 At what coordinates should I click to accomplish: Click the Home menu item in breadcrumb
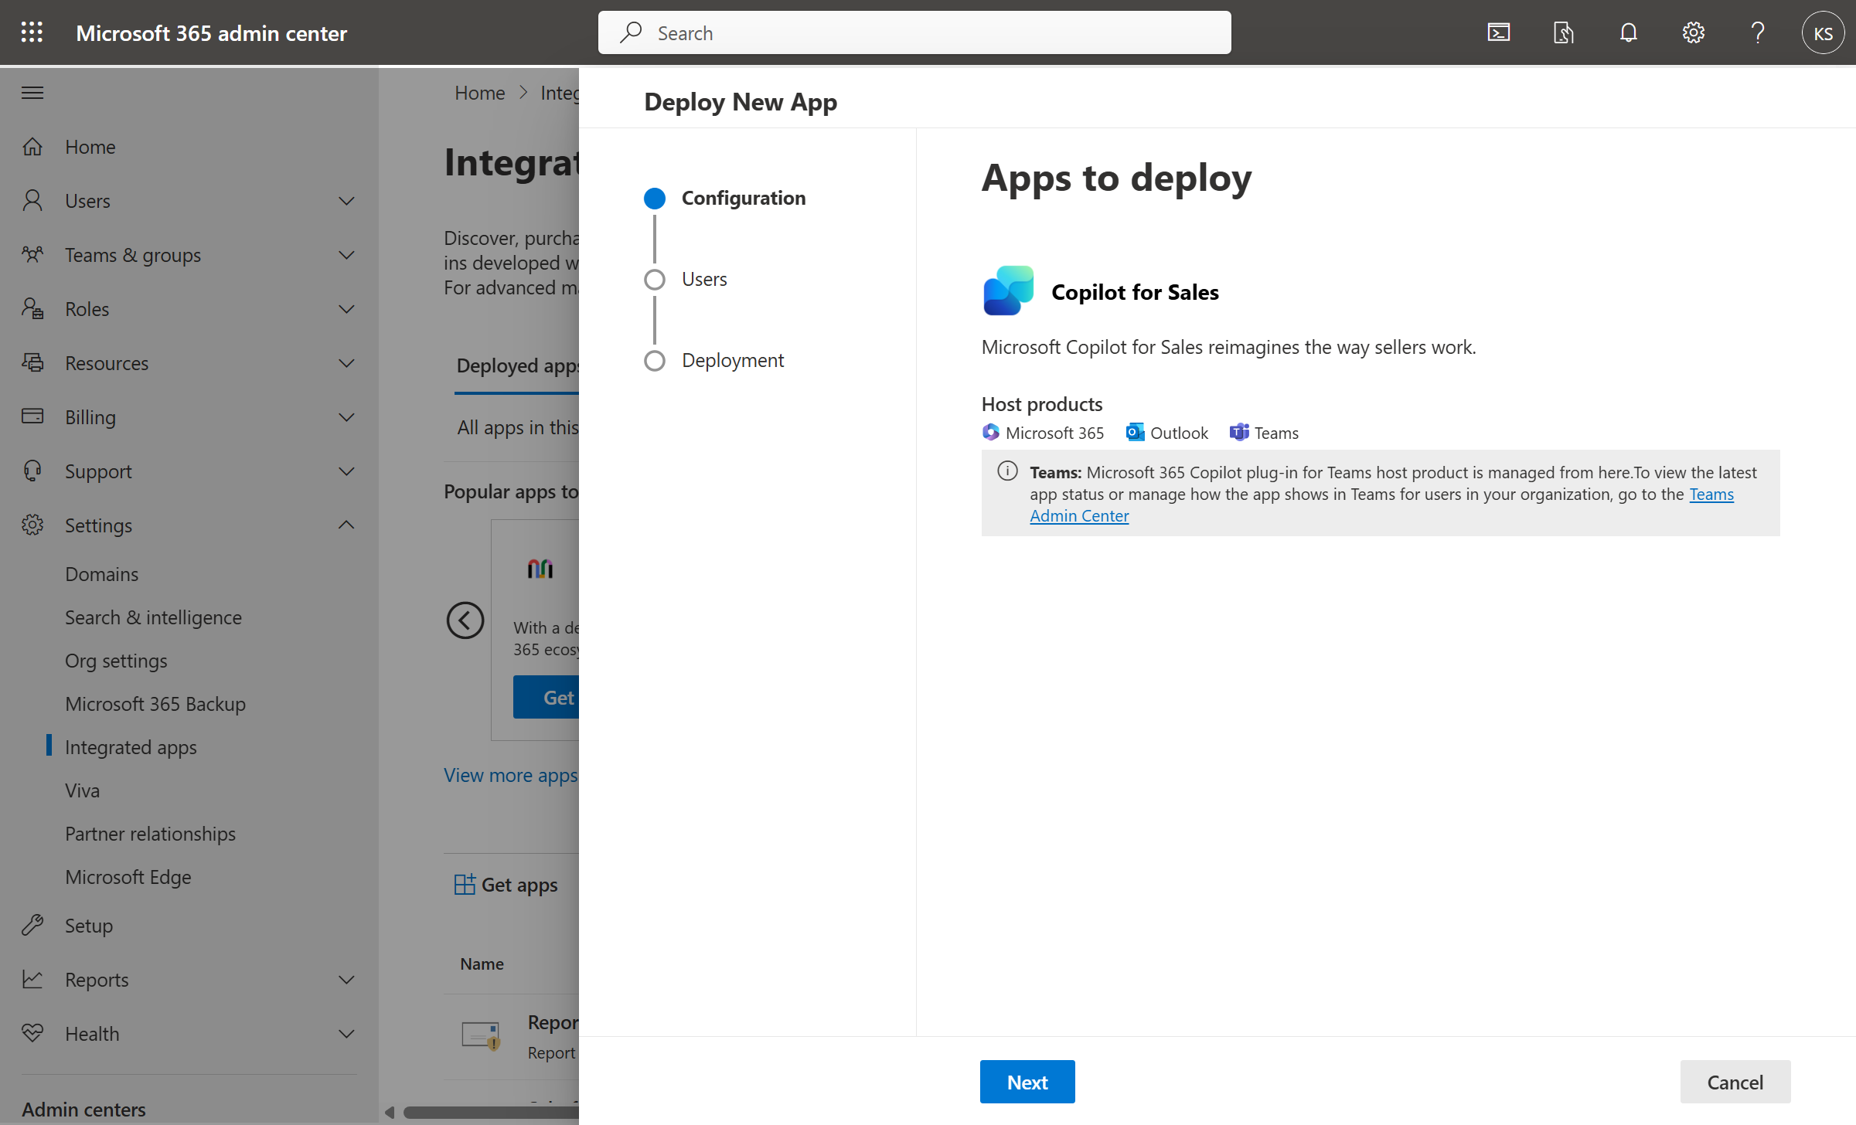[x=478, y=91]
